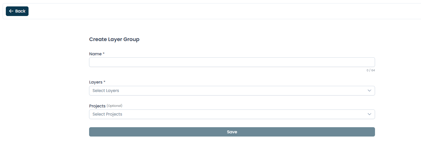The image size is (421, 147).
Task: Click the red asterisk beside Layers
Action: [105, 82]
